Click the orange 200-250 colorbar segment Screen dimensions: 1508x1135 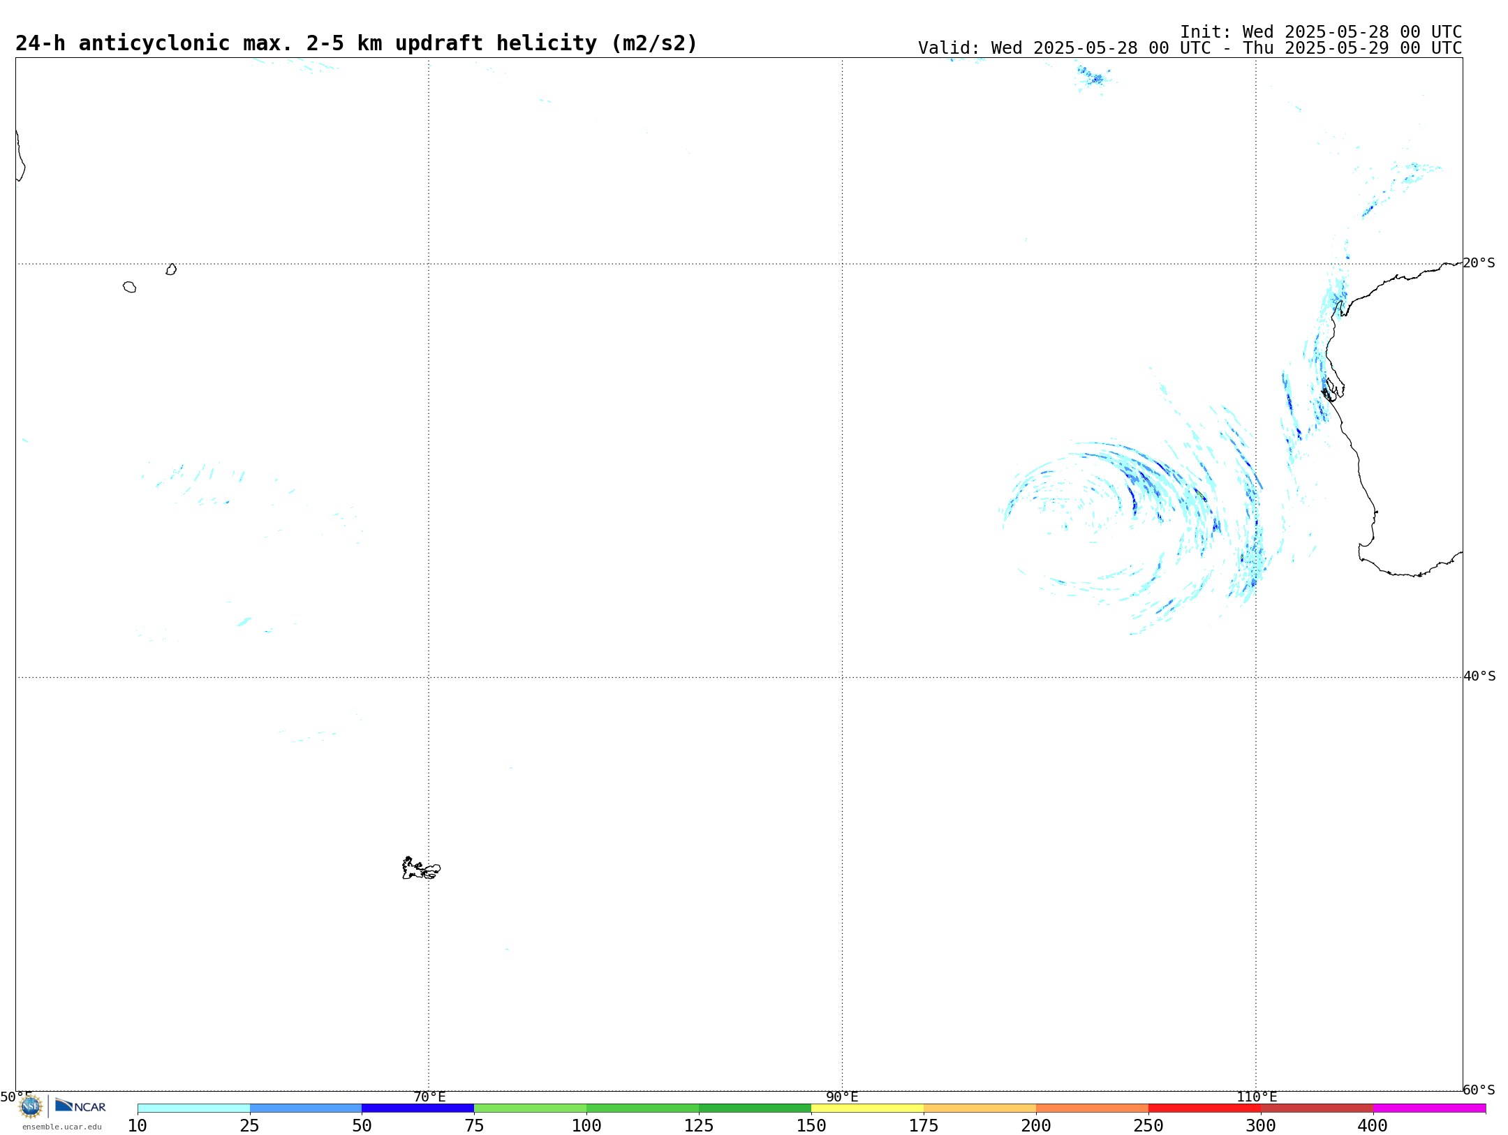click(1093, 1108)
